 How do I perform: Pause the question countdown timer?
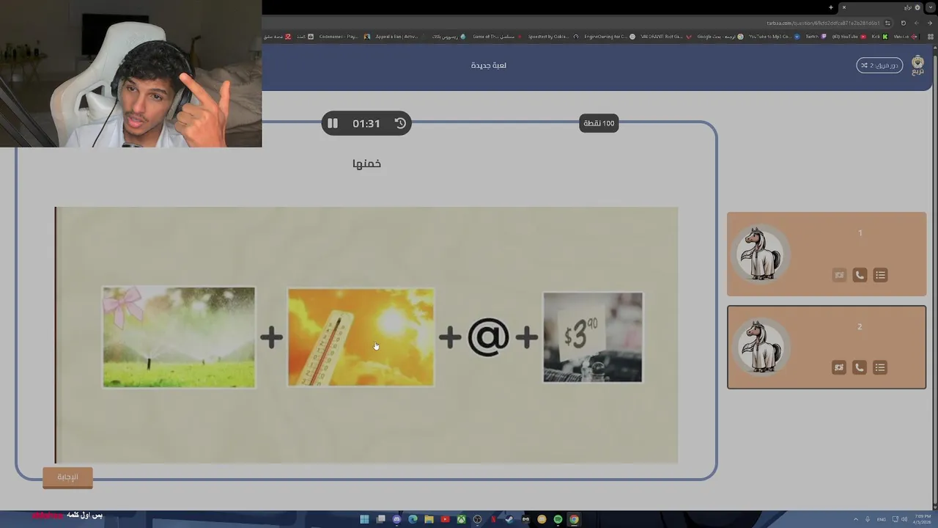click(333, 123)
